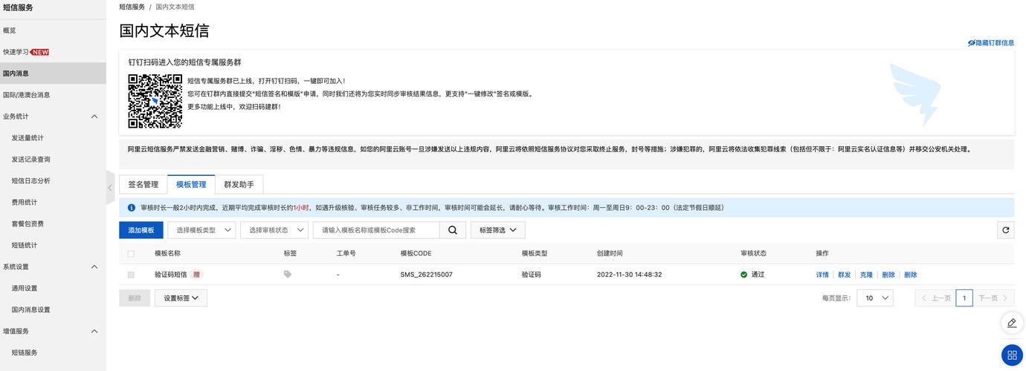
Task: Open the per-page count dropdown showing 10
Action: pyautogui.click(x=875, y=298)
